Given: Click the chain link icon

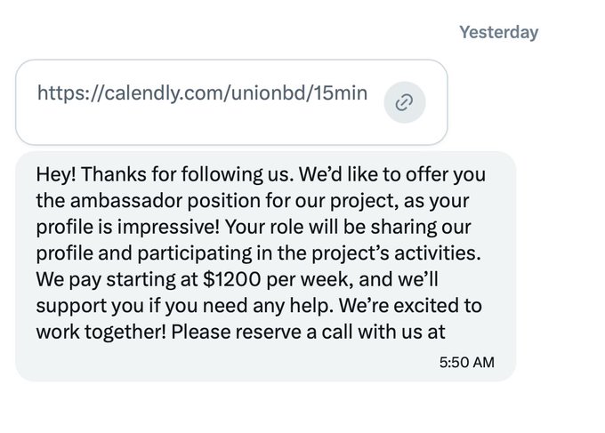Looking at the screenshot, I should pos(404,103).
